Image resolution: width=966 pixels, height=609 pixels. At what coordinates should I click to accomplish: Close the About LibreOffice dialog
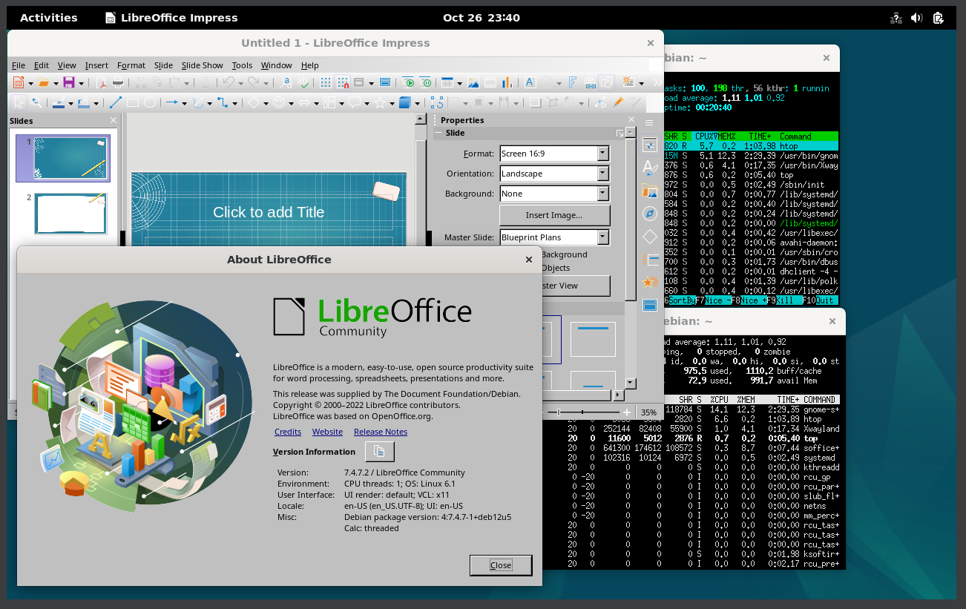point(501,565)
